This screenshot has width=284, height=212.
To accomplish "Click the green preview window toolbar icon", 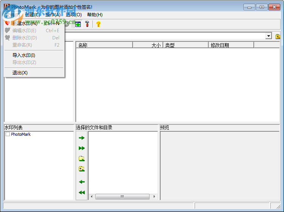I will (x=78, y=24).
